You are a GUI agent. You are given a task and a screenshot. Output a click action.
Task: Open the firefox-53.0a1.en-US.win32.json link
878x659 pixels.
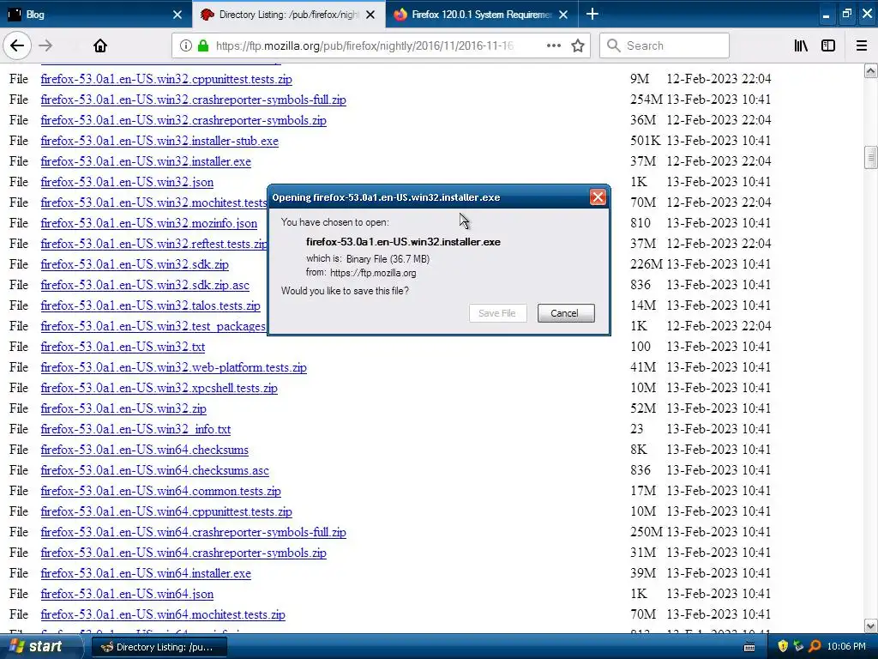(127, 182)
